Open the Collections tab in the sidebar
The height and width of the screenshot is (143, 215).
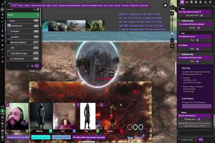coord(205,2)
